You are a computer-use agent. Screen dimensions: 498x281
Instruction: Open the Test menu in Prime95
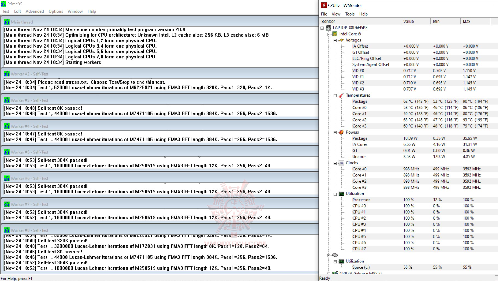tap(6, 11)
